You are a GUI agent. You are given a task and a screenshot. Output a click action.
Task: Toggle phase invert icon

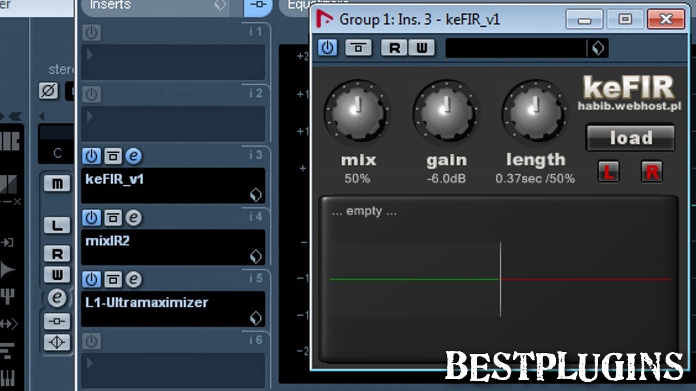(x=49, y=90)
